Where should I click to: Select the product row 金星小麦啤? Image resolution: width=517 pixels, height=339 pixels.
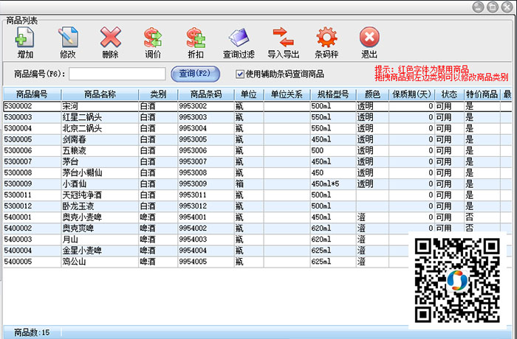tap(206, 251)
